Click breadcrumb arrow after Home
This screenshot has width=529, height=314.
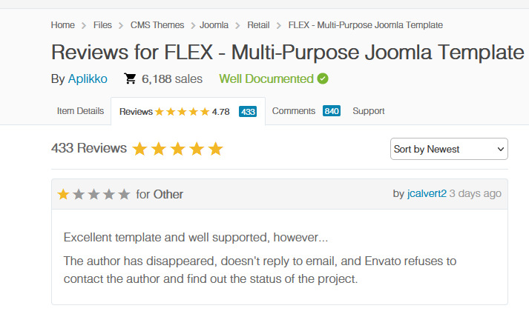click(x=84, y=25)
